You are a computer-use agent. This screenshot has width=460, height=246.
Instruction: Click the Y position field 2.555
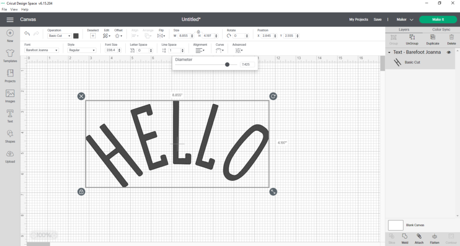point(289,36)
